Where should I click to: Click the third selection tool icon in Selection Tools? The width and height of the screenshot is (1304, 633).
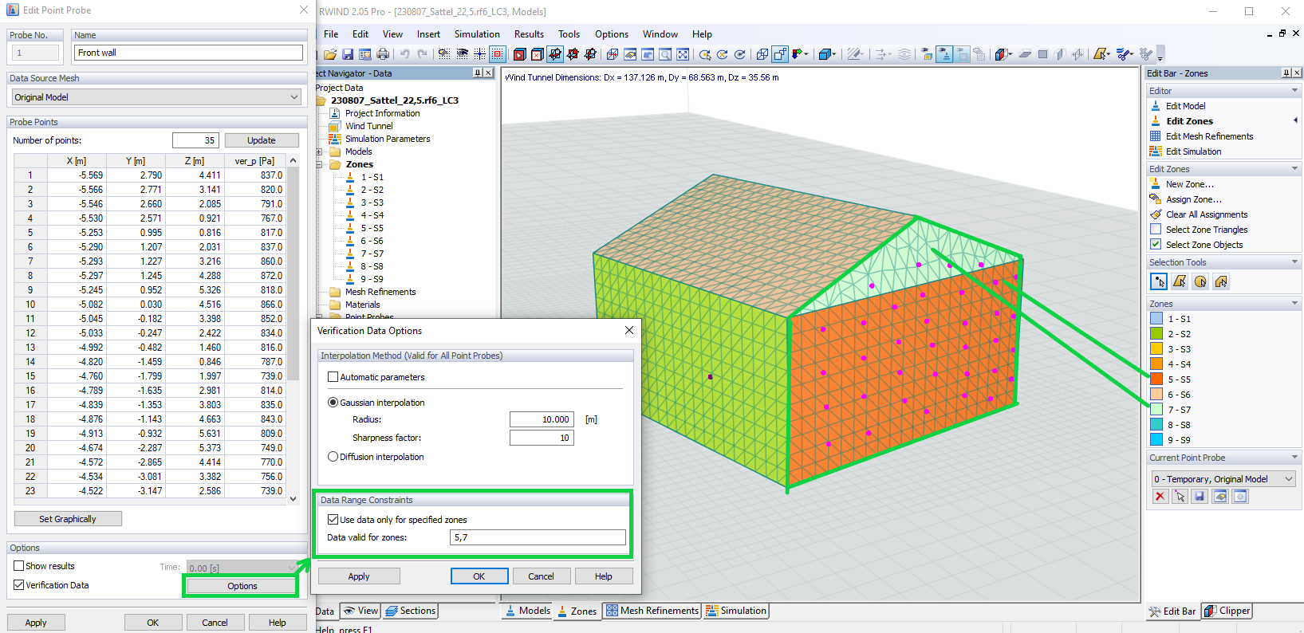click(1200, 281)
